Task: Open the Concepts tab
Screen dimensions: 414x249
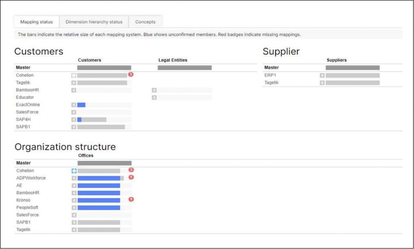Action: pos(145,22)
